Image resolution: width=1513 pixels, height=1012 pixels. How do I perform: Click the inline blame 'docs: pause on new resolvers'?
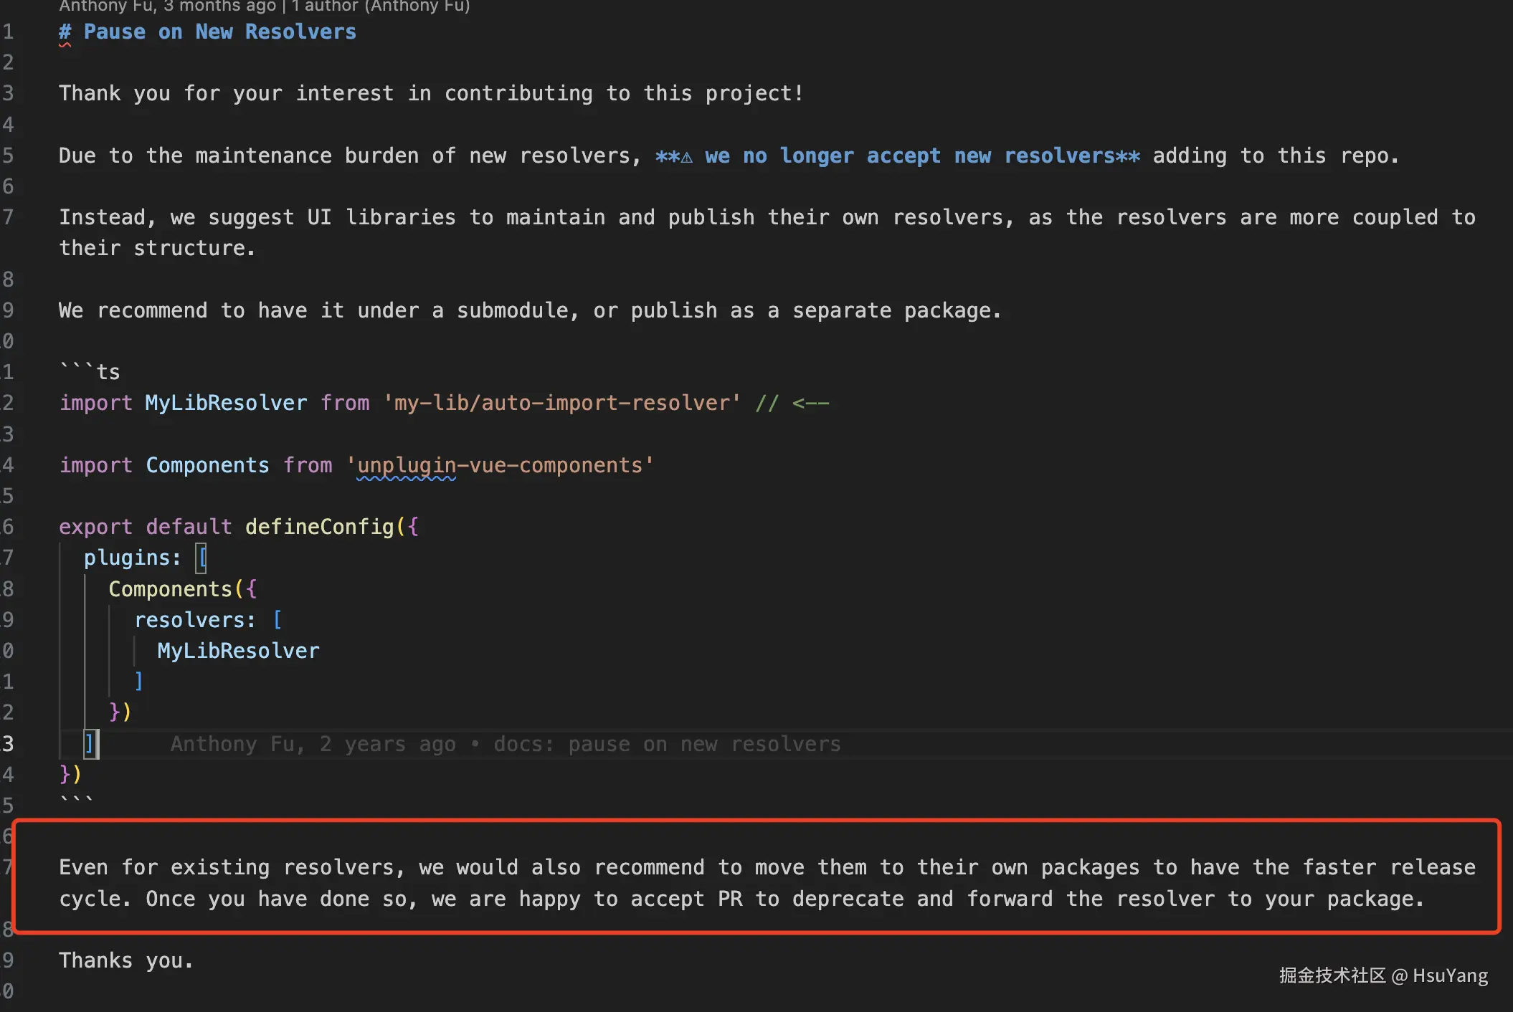[667, 744]
